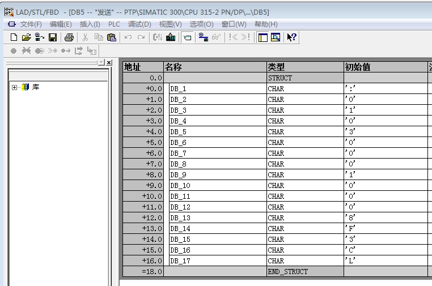Click the next error icon
The width and height of the screenshot is (432, 286).
point(245,37)
